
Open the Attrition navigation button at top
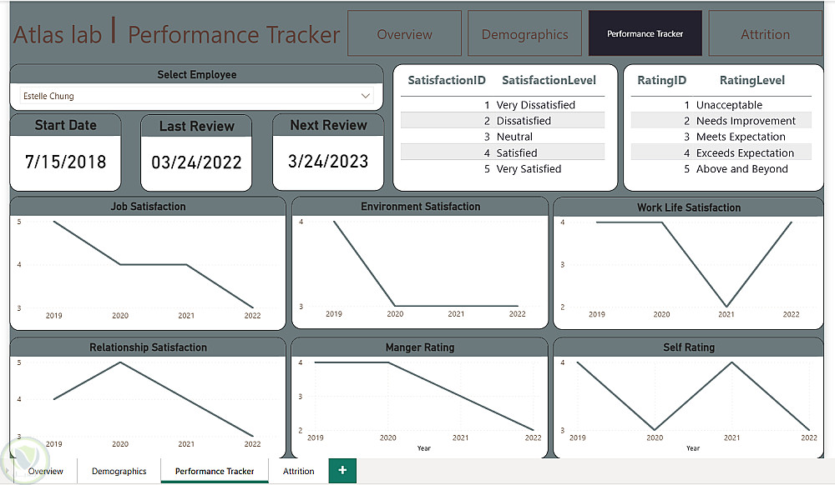coord(765,33)
